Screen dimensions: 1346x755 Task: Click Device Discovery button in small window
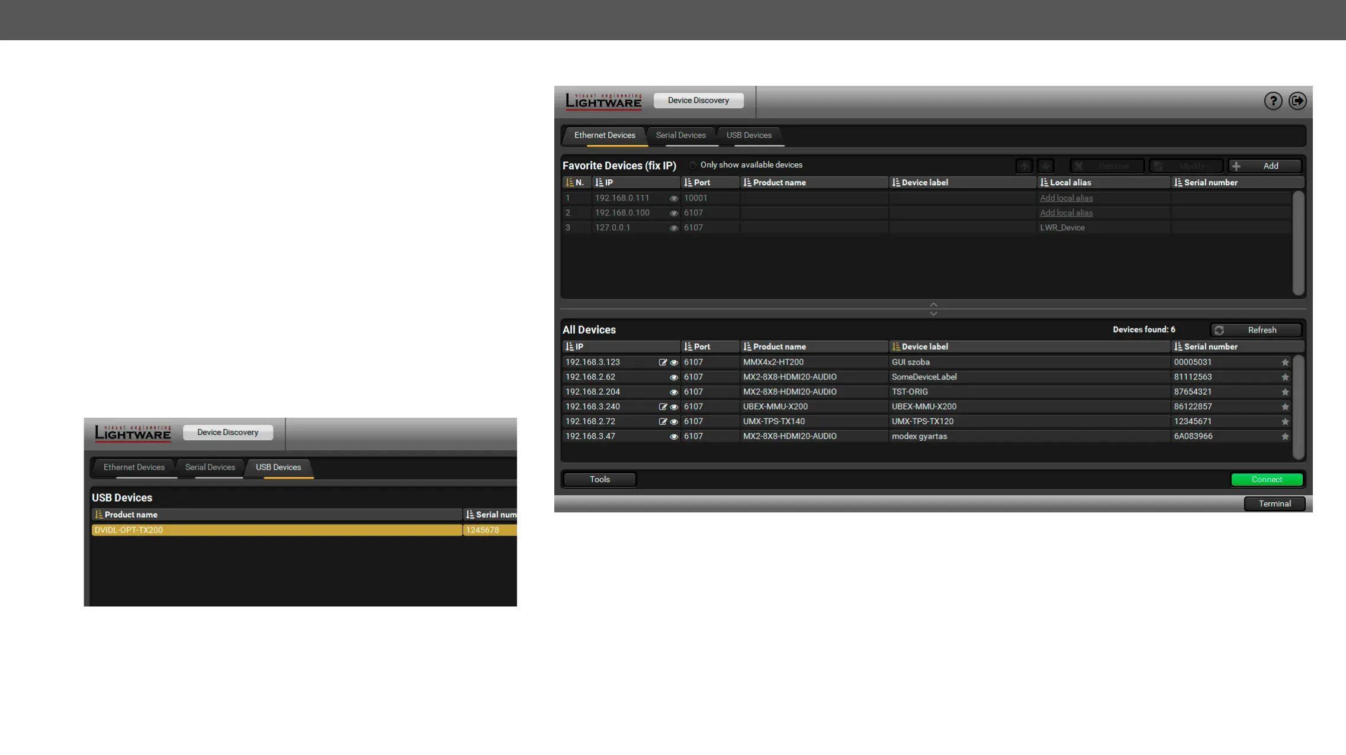(x=228, y=433)
